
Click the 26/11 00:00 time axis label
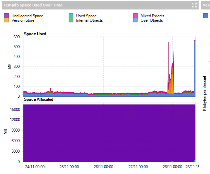tap(103, 167)
